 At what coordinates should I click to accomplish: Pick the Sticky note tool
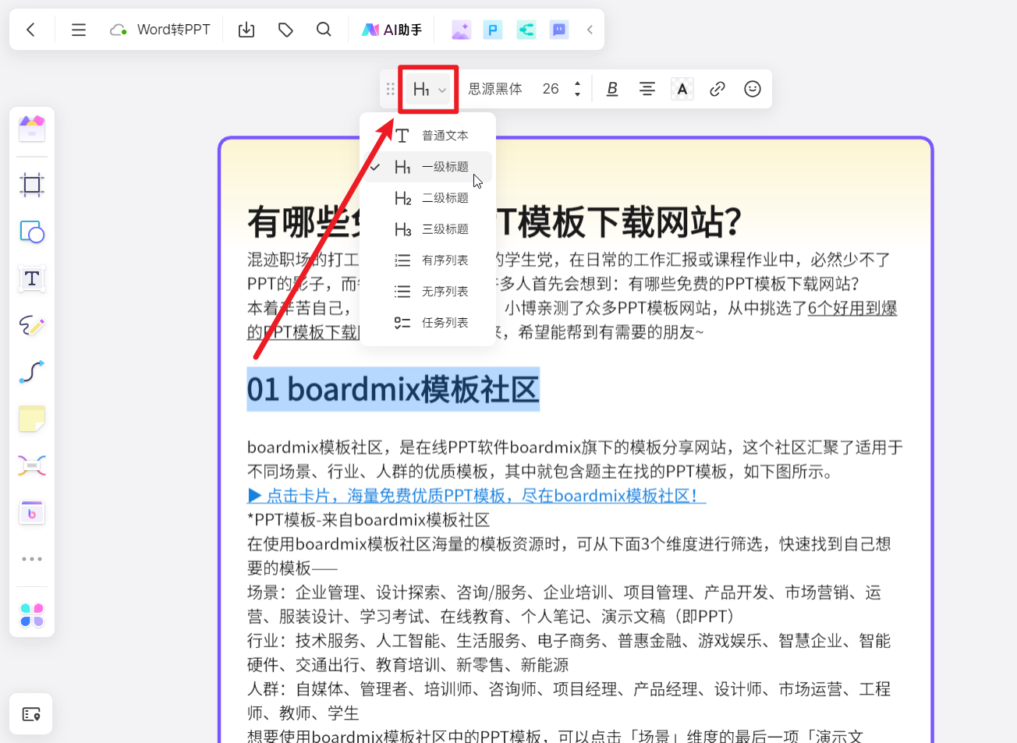tap(31, 419)
